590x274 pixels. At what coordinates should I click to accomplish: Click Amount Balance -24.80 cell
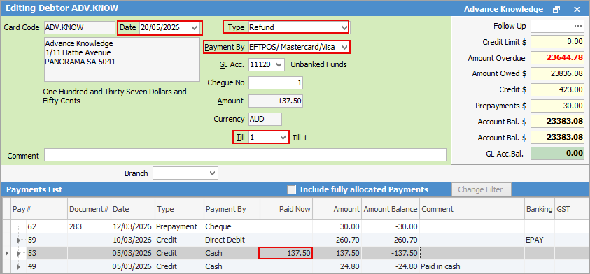pos(391,266)
